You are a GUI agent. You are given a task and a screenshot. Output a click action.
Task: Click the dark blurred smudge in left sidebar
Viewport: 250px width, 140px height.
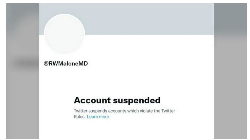[x=26, y=63]
